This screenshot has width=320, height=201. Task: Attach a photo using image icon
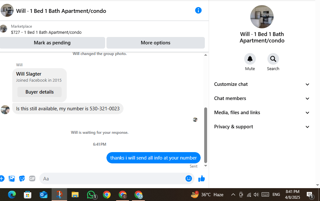pyautogui.click(x=12, y=178)
